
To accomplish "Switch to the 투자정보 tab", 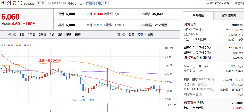I will pos(198,15).
